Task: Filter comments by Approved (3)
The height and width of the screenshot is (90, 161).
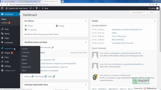Action: point(113,89)
